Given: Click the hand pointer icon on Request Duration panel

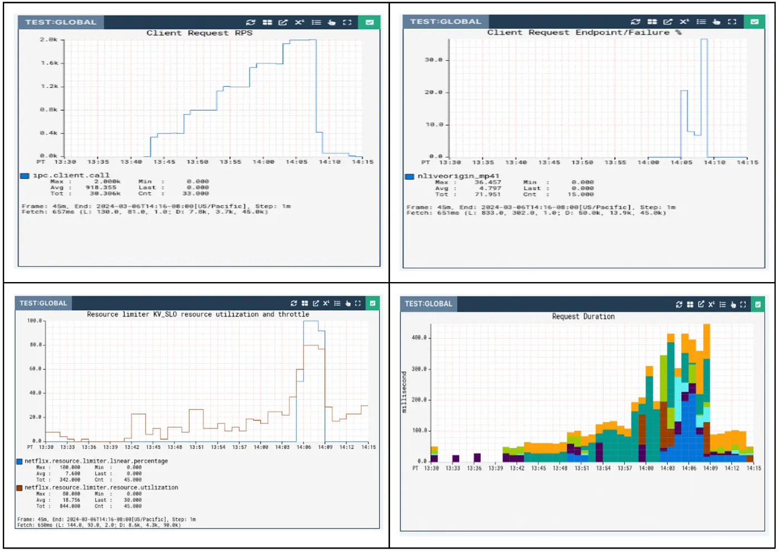Looking at the screenshot, I should click(733, 304).
